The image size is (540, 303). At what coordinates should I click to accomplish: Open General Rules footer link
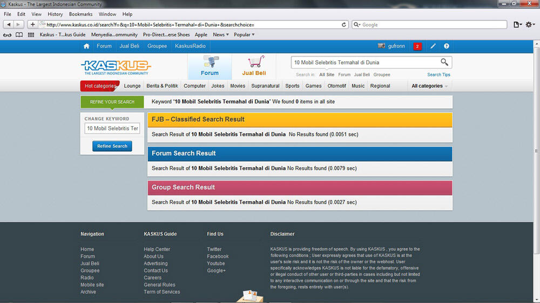[159, 285]
